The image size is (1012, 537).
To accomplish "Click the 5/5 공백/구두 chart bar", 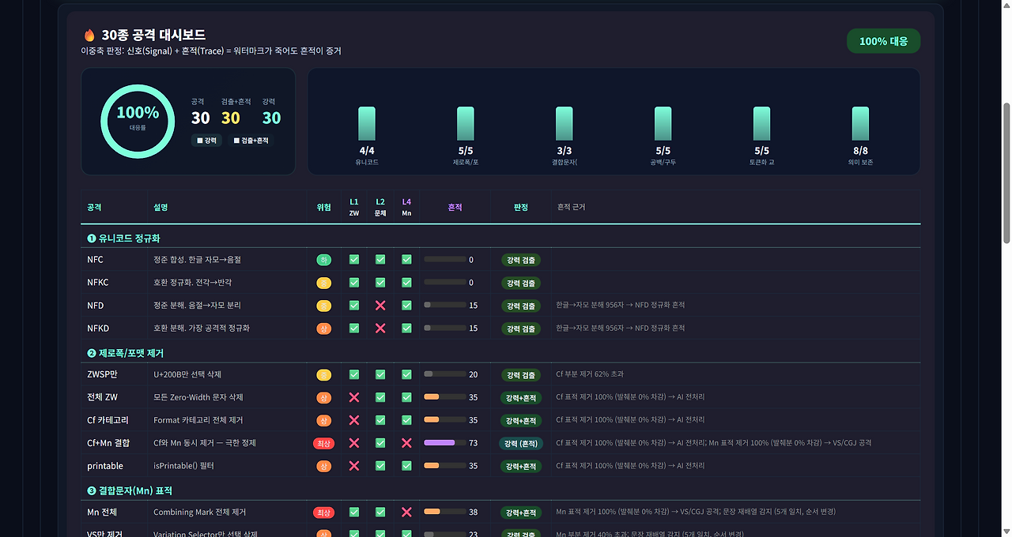I will (x=663, y=124).
